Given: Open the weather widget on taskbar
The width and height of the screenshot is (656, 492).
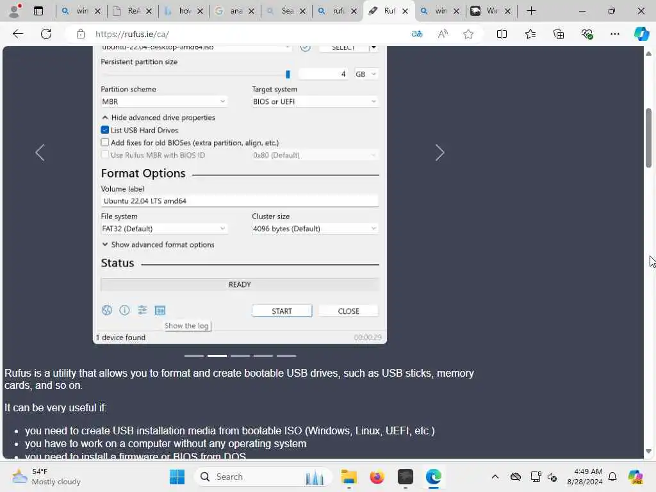Looking at the screenshot, I should tap(46, 477).
